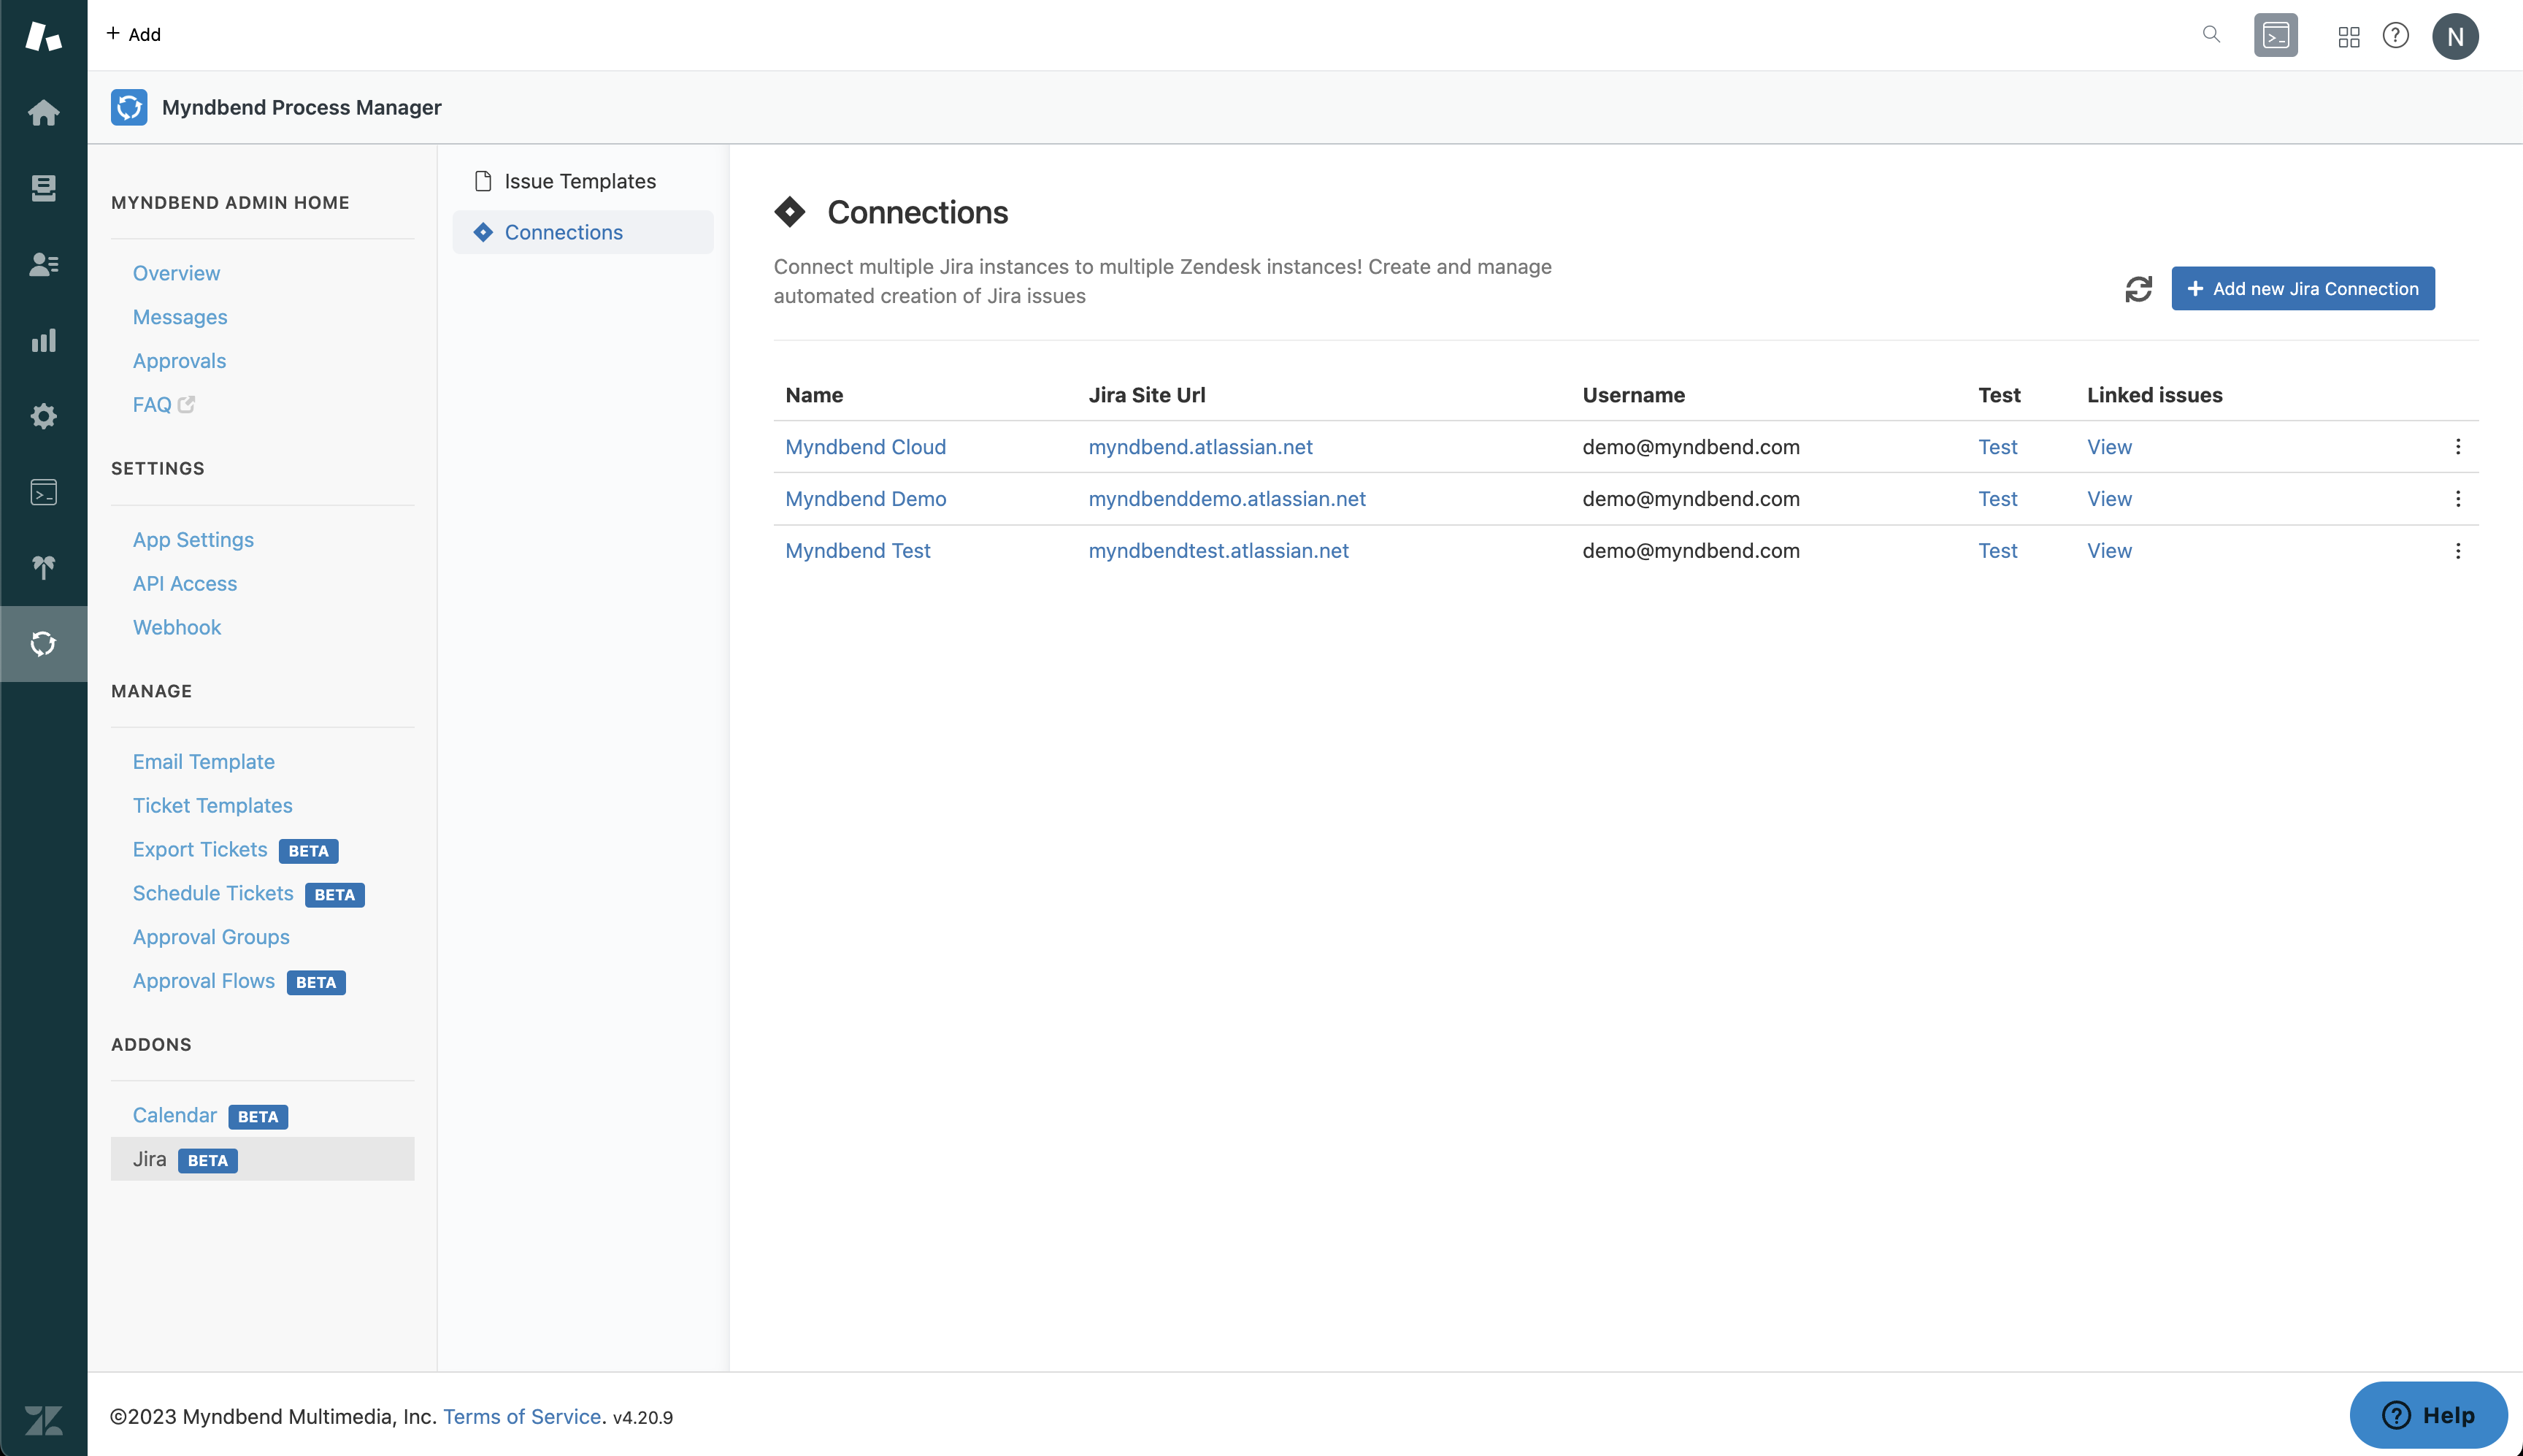This screenshot has height=1456, width=2523.
Task: Click the three-dot menu icon for Myndbend Cloud
Action: tap(2457, 447)
